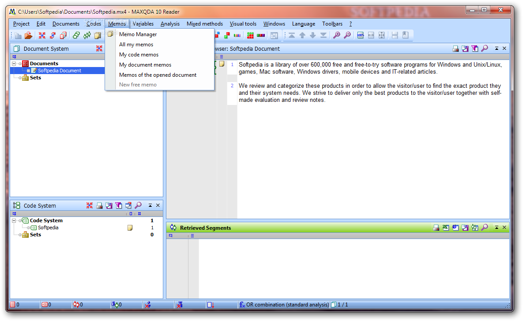Open the Toolbars menu
Viewport: 523px width, 321px height.
[x=332, y=24]
